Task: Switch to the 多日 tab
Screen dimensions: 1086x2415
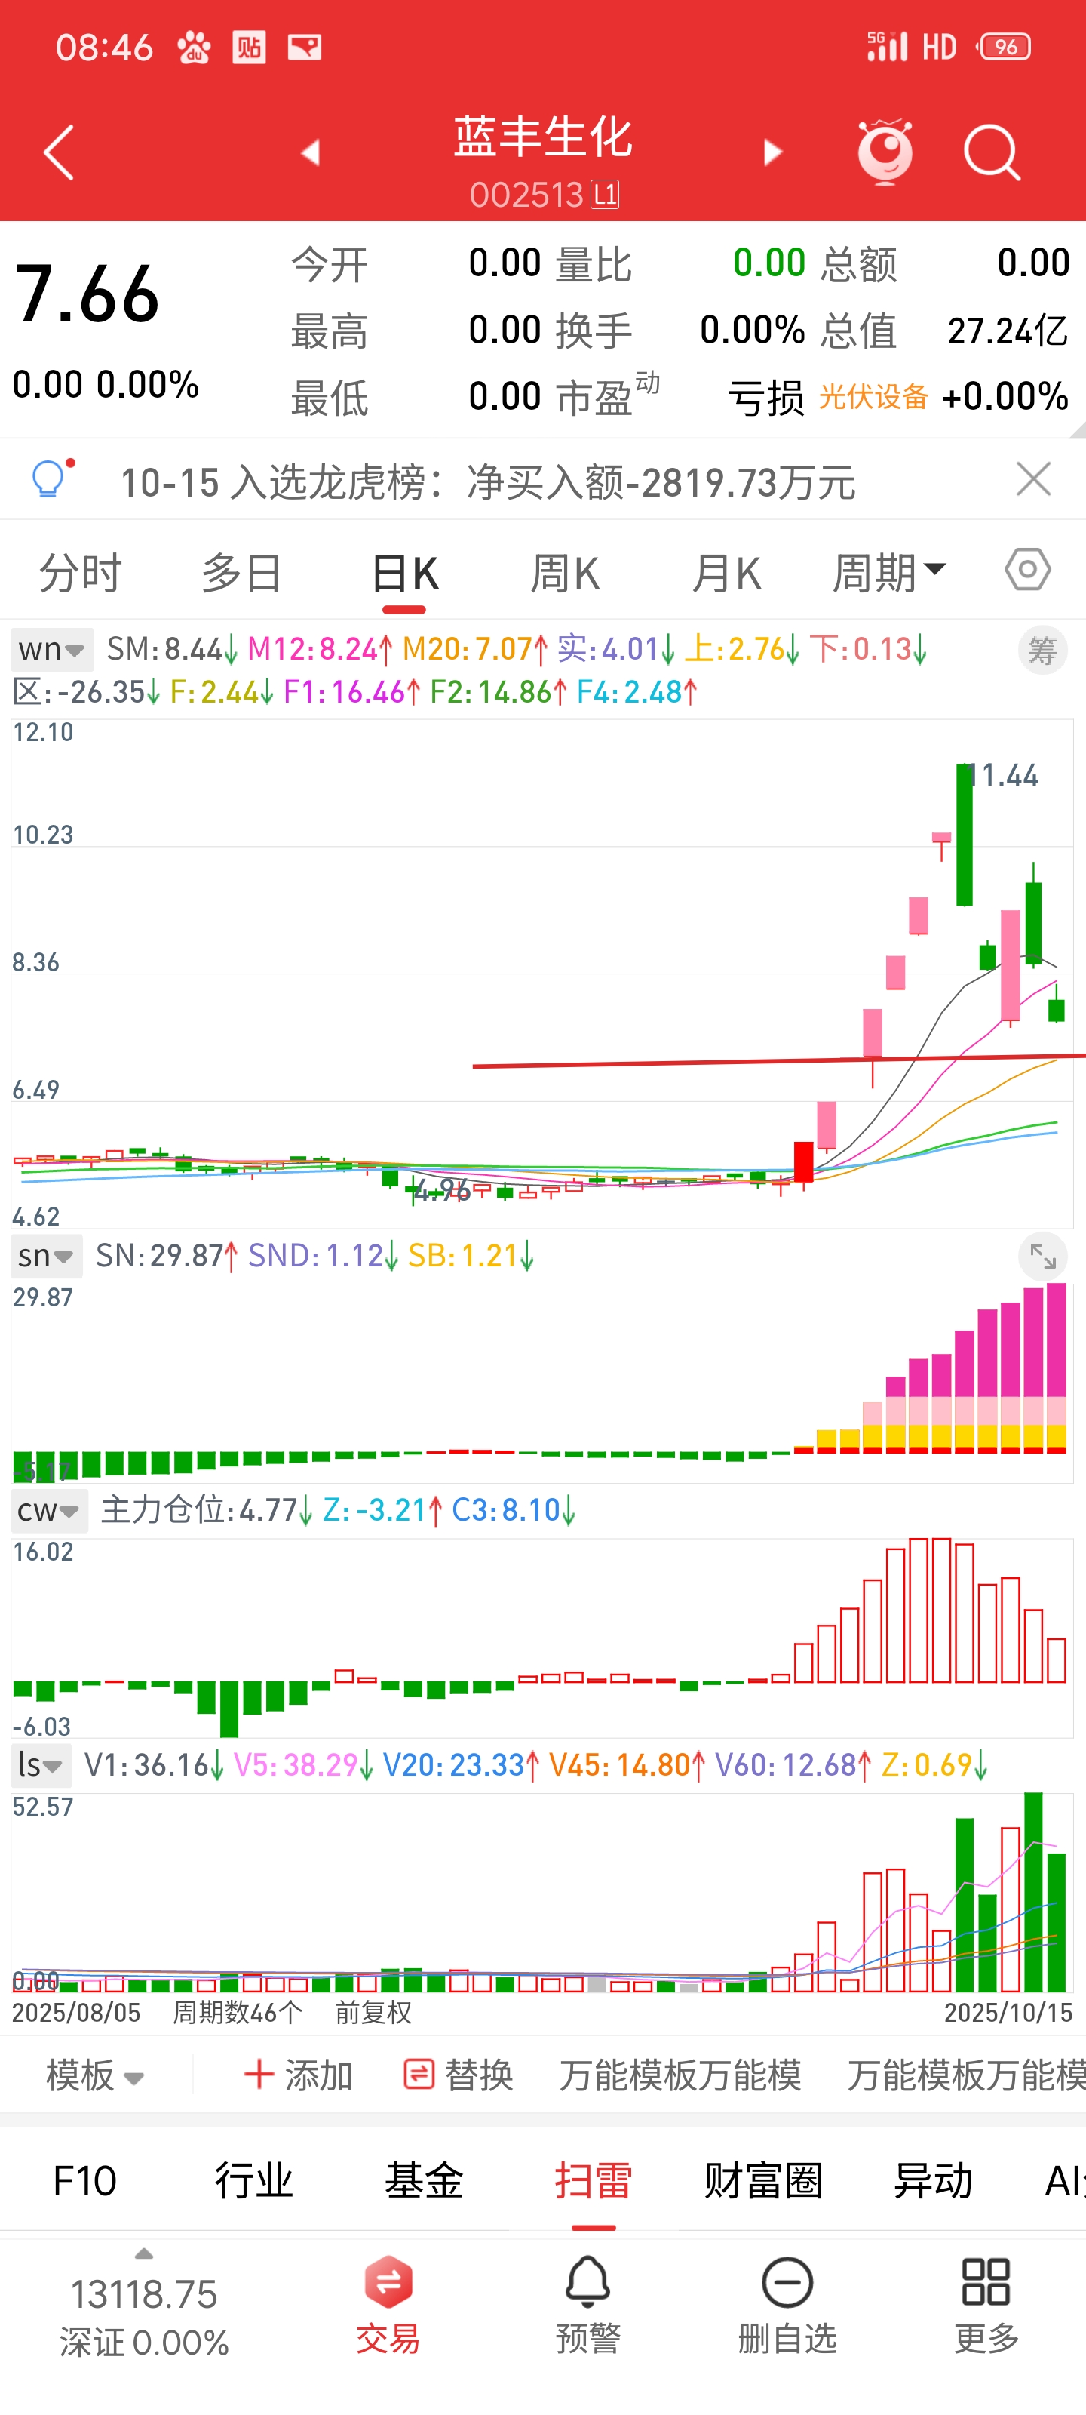Action: pos(242,572)
